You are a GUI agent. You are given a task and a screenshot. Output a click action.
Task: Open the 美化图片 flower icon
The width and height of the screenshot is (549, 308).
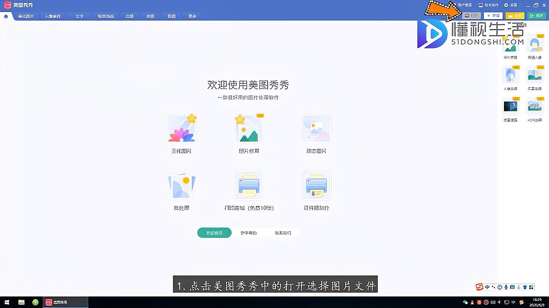click(181, 128)
